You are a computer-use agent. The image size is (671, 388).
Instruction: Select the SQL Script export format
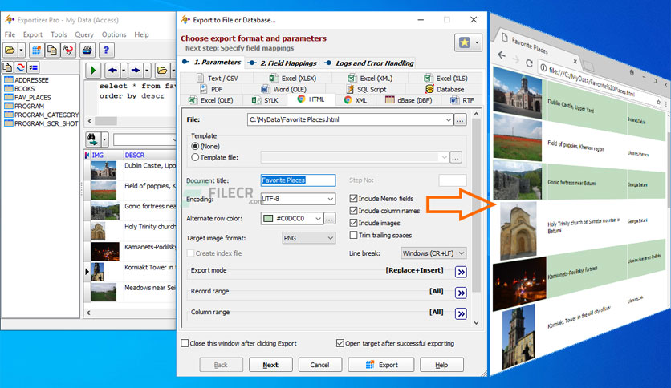click(366, 89)
